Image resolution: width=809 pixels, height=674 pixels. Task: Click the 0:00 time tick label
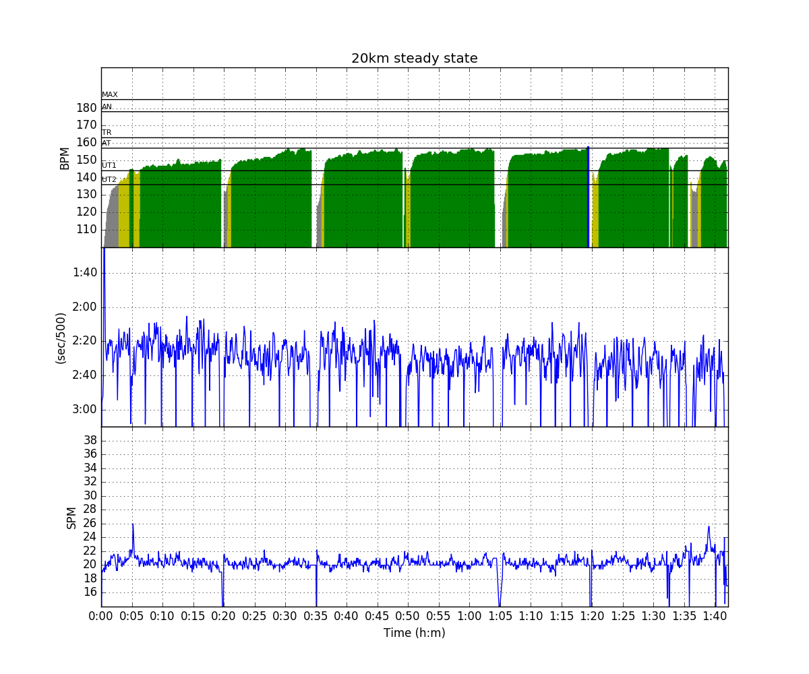coord(101,616)
